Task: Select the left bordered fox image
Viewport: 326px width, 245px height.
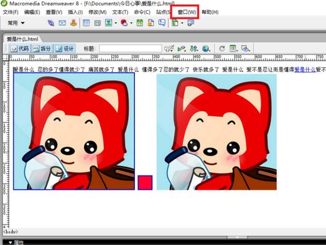Action: 74,131
